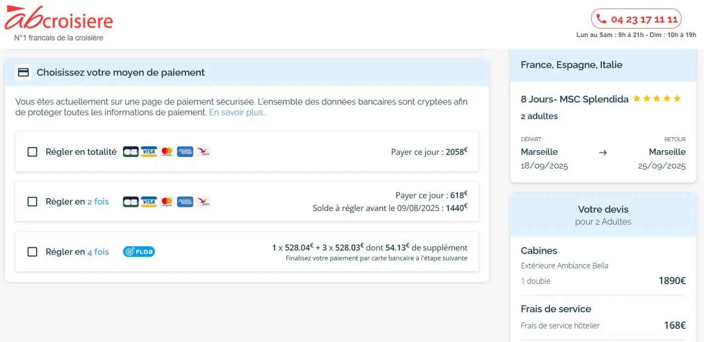Click the '2 fois' blue link text
The image size is (704, 342).
[98, 202]
